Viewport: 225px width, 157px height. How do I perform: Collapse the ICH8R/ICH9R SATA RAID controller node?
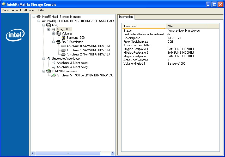tap(39, 21)
